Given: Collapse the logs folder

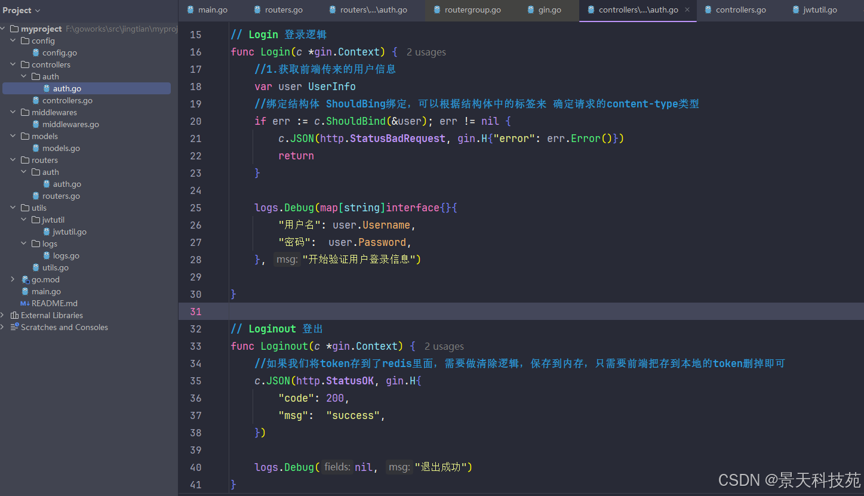Looking at the screenshot, I should pyautogui.click(x=24, y=244).
